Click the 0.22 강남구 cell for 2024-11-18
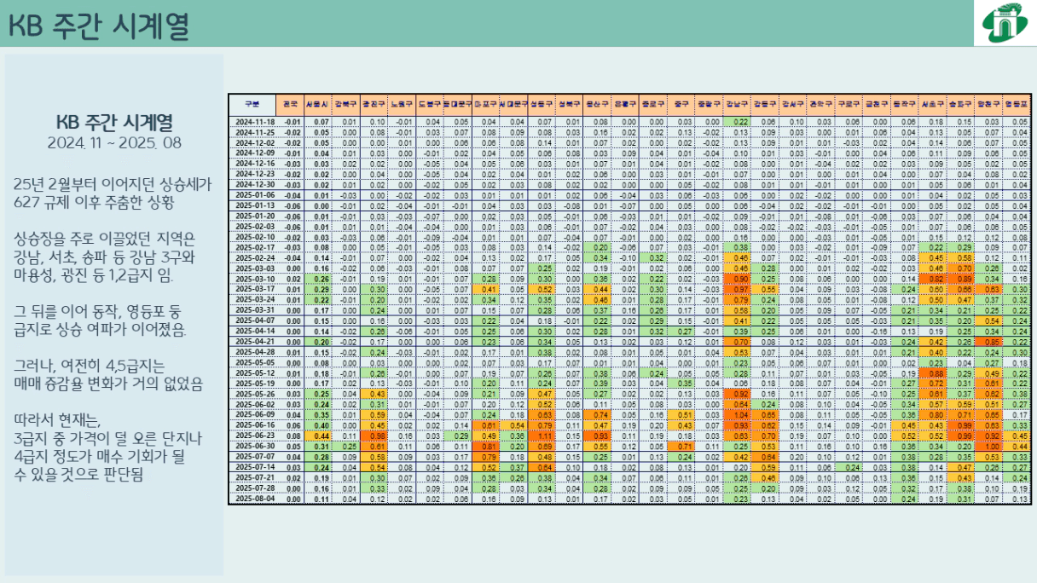This screenshot has width=1037, height=583. (737, 122)
